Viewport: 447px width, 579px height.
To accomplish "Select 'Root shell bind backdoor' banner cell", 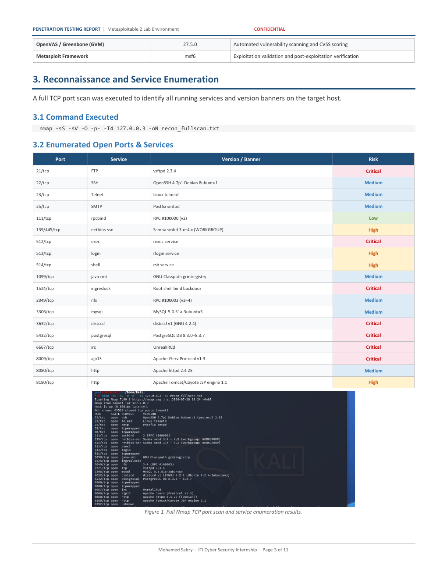I will tap(241, 289).
